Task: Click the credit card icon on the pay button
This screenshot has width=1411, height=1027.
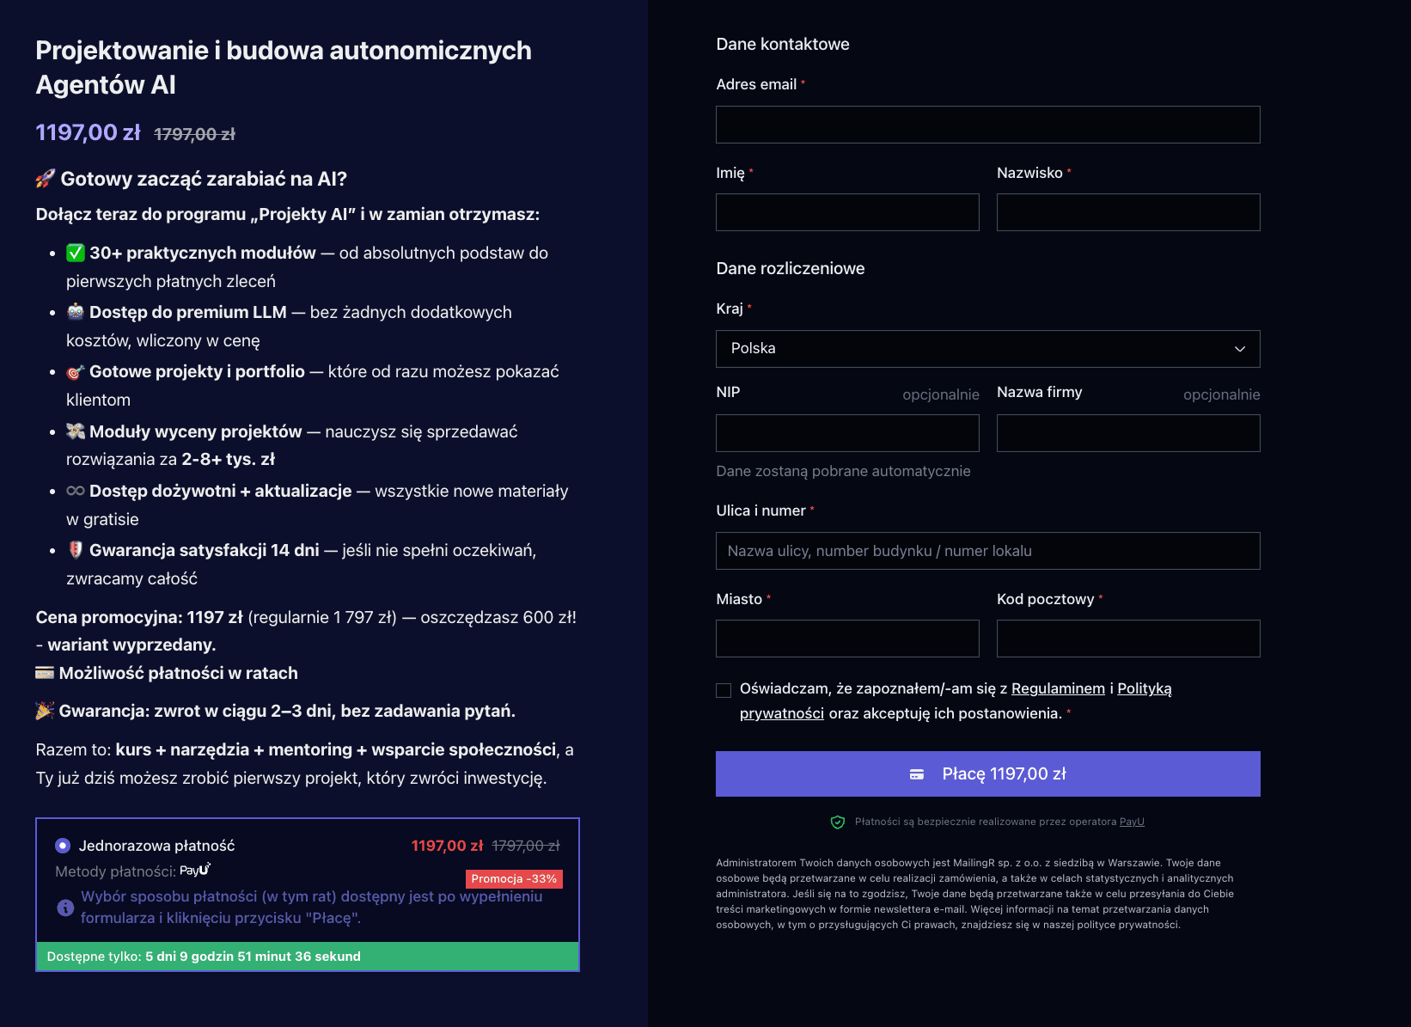Action: [917, 773]
